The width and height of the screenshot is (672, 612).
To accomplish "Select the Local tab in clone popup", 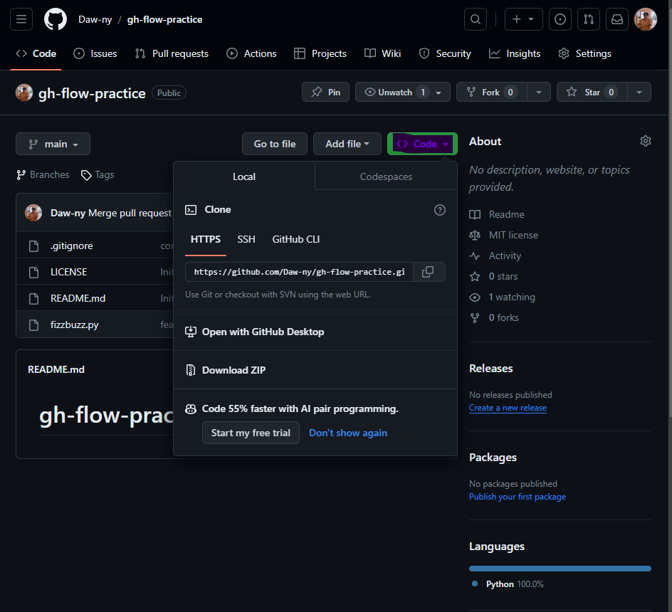I will pyautogui.click(x=244, y=176).
